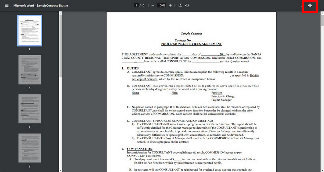Click the fit to page icon
Image resolution: width=324 pixels, height=172 pixels.
[x=181, y=5]
